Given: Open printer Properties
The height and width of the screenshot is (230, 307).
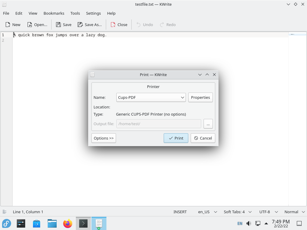Looking at the screenshot, I should [x=201, y=97].
